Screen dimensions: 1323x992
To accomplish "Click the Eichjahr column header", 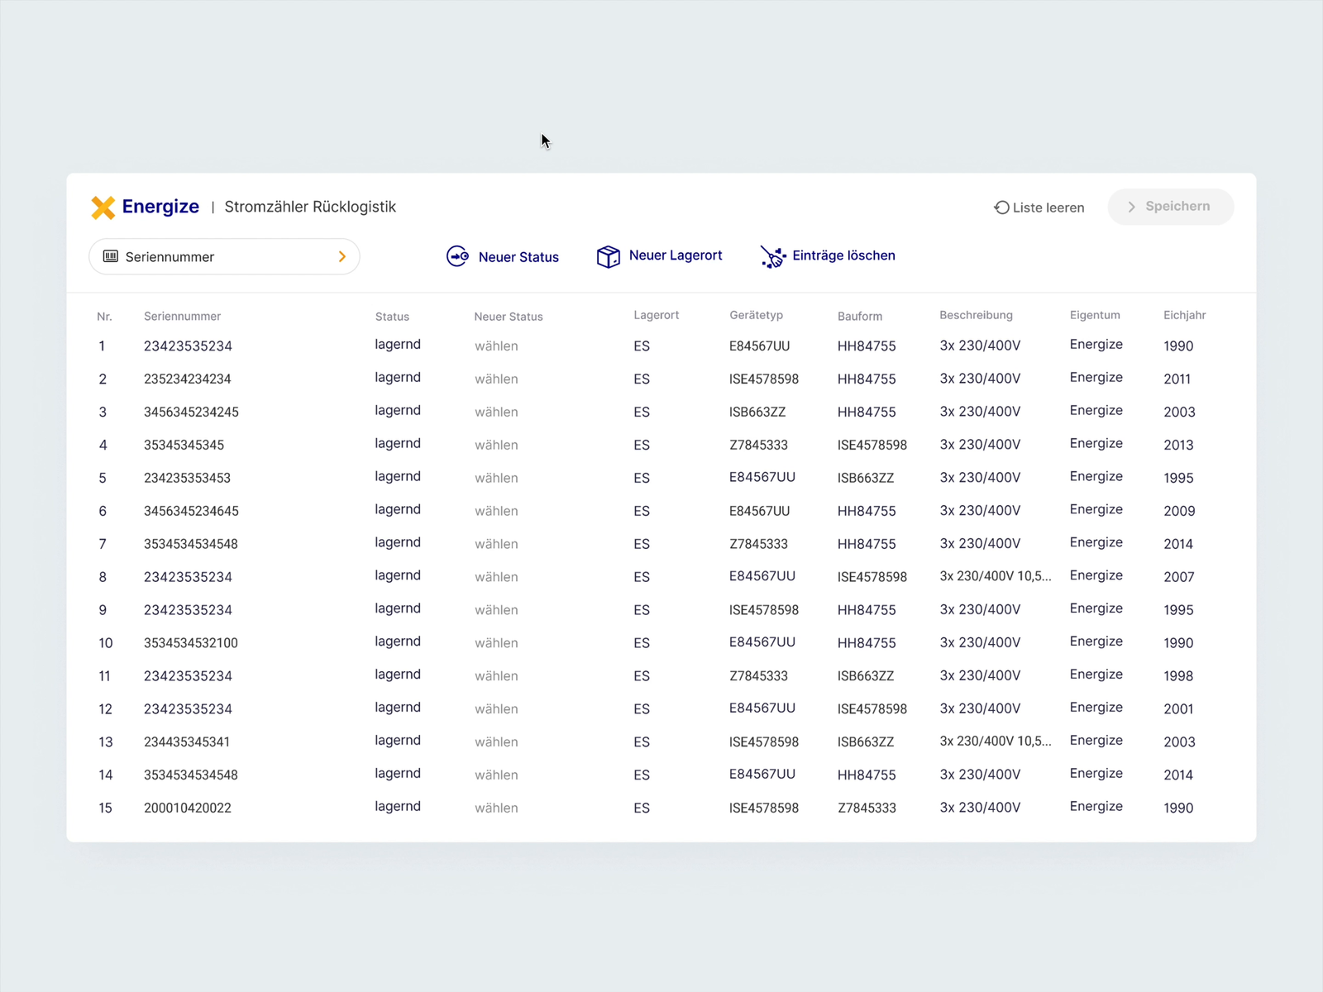I will [1184, 315].
